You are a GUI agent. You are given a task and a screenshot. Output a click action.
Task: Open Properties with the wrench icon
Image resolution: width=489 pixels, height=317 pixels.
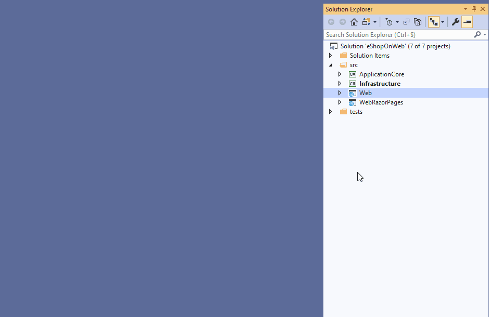456,22
